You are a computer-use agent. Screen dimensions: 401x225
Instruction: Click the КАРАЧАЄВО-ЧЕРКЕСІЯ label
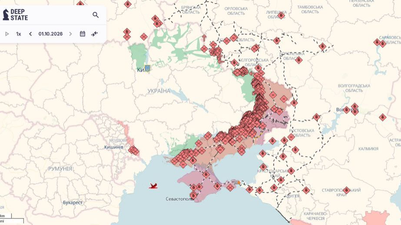click(315, 216)
